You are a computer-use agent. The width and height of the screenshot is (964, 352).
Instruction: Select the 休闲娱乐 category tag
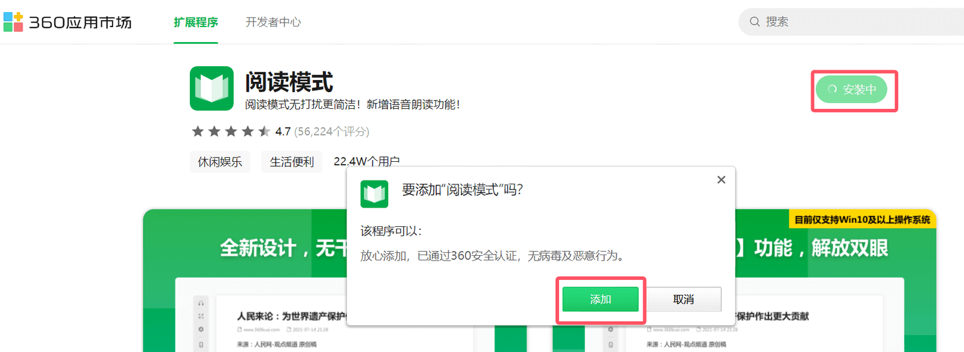pos(220,162)
